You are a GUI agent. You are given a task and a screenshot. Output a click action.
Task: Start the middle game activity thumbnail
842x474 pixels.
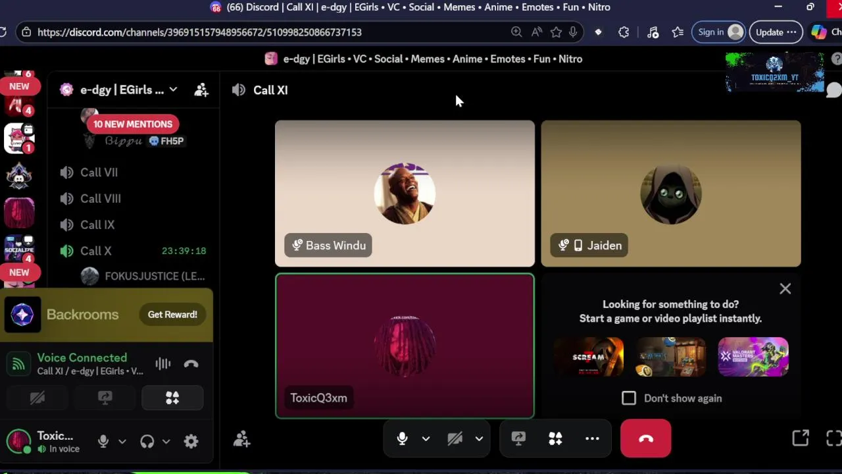(670, 357)
